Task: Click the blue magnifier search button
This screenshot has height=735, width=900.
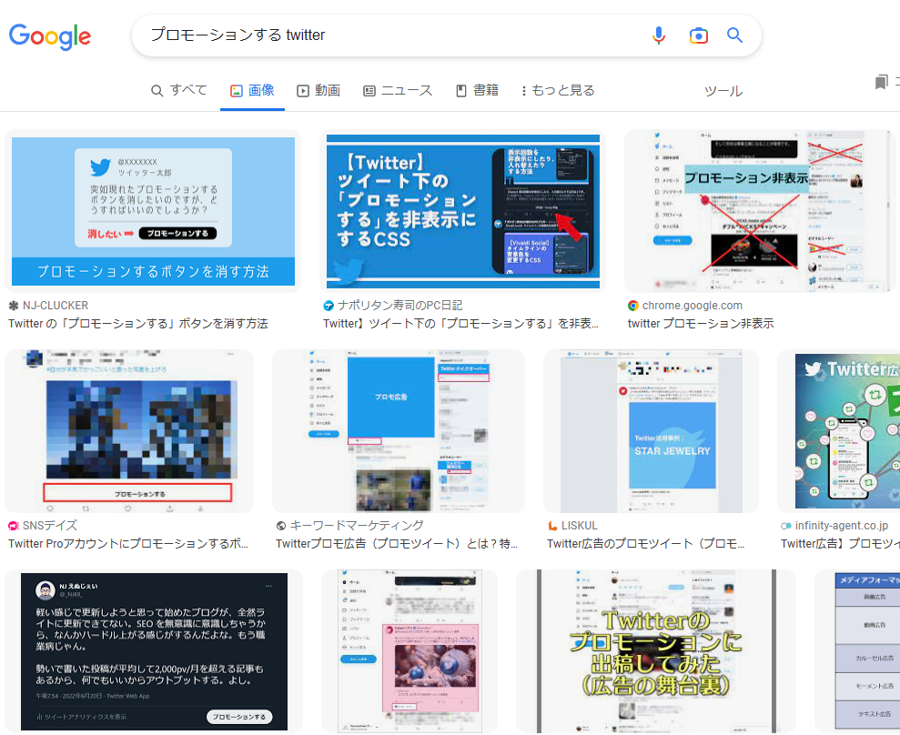Action: coord(734,35)
